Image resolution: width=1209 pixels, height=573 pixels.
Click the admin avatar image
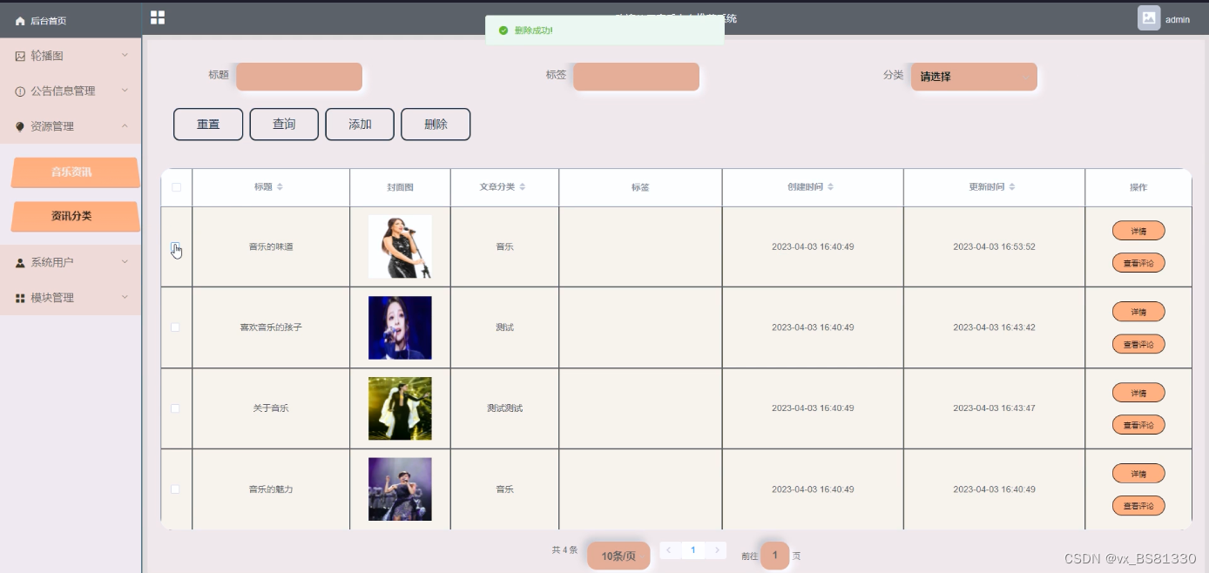(1149, 18)
